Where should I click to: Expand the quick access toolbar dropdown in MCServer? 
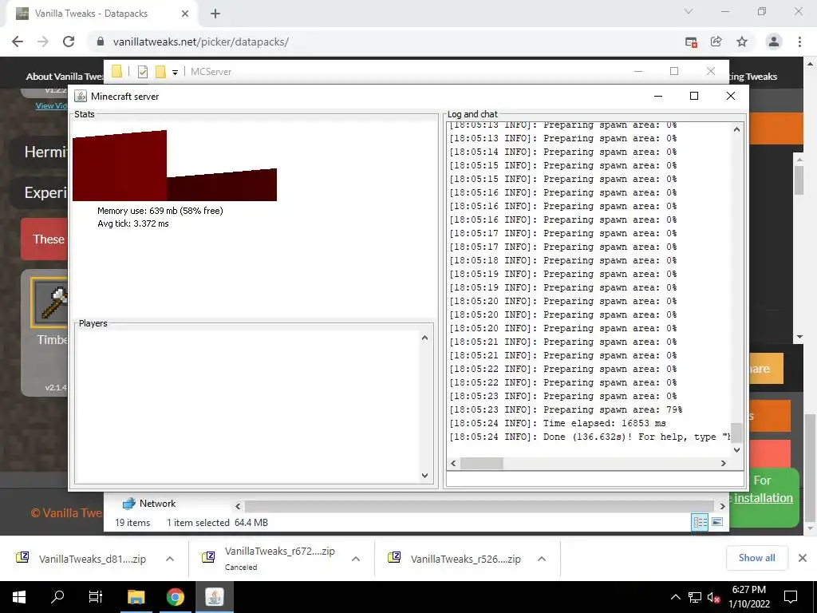pyautogui.click(x=175, y=72)
